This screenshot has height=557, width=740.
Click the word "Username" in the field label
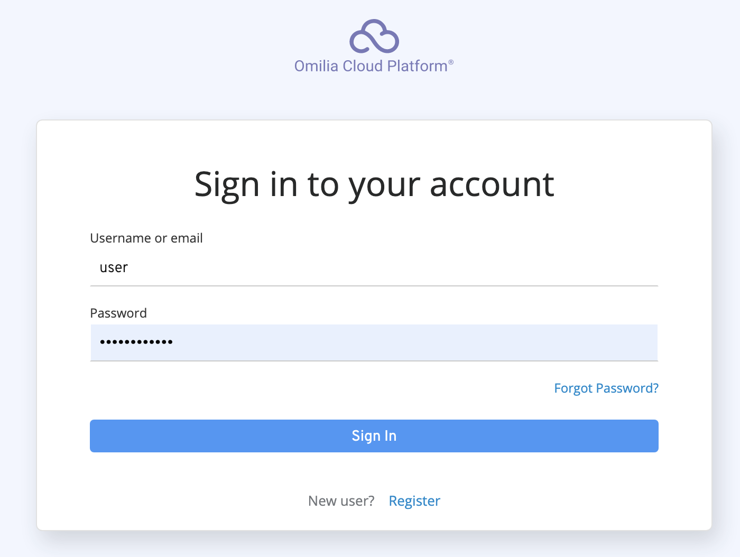(x=121, y=238)
